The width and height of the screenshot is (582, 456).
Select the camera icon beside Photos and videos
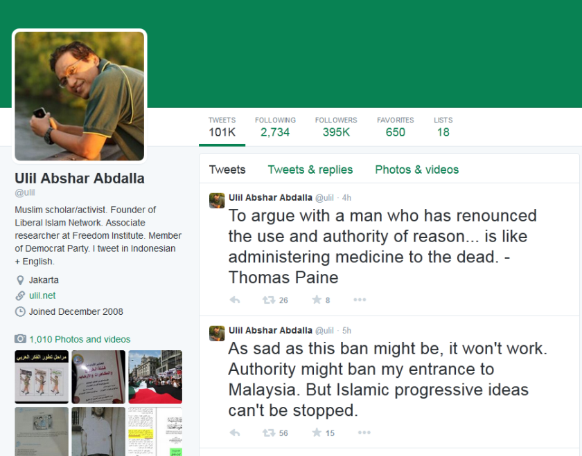tap(19, 339)
